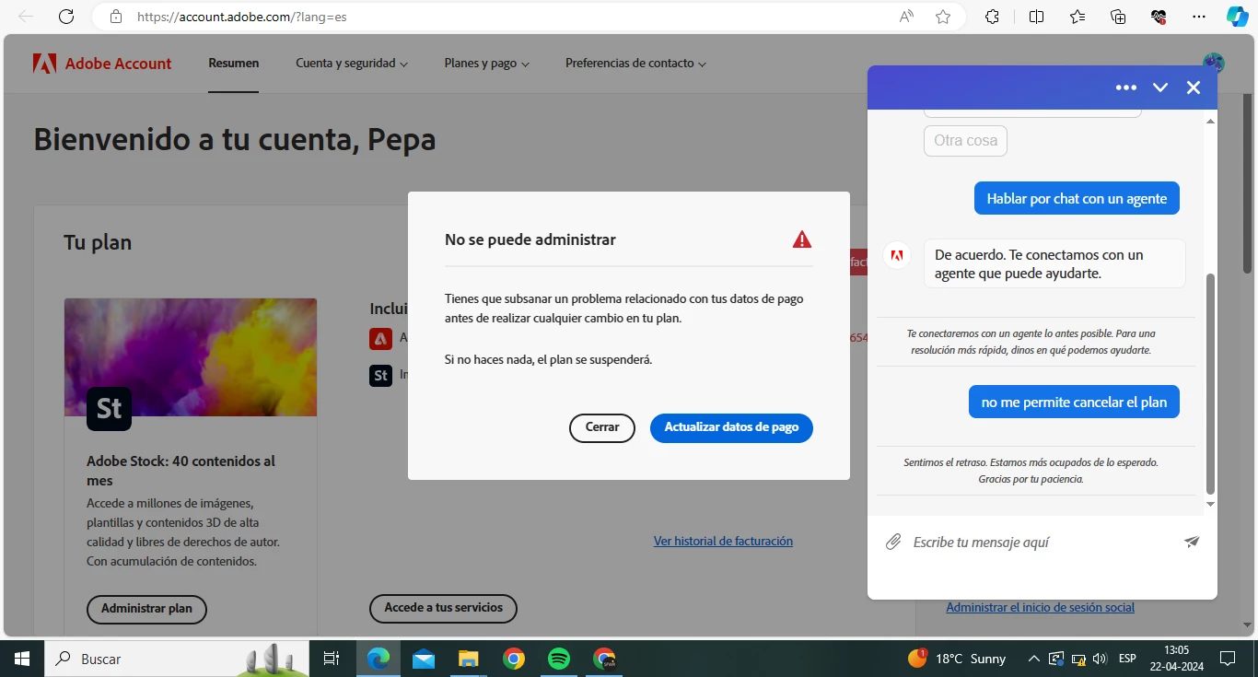This screenshot has width=1258, height=677.
Task: Click the Administrar plan button
Action: (x=146, y=609)
